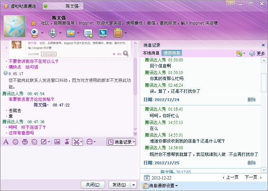Select the screenshot scissors tool
This screenshot has height=191, width=268.
(x=77, y=142)
